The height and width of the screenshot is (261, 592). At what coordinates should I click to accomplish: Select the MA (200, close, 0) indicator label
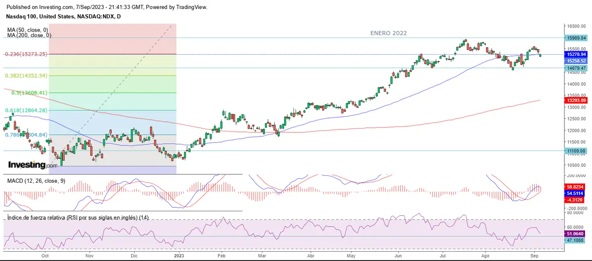pyautogui.click(x=30, y=35)
